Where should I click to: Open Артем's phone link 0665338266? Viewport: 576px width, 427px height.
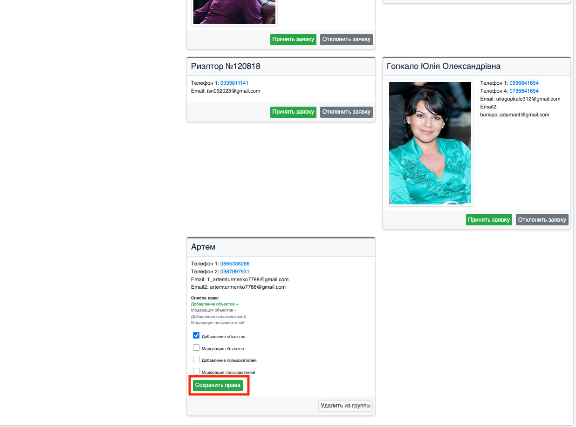click(x=235, y=264)
